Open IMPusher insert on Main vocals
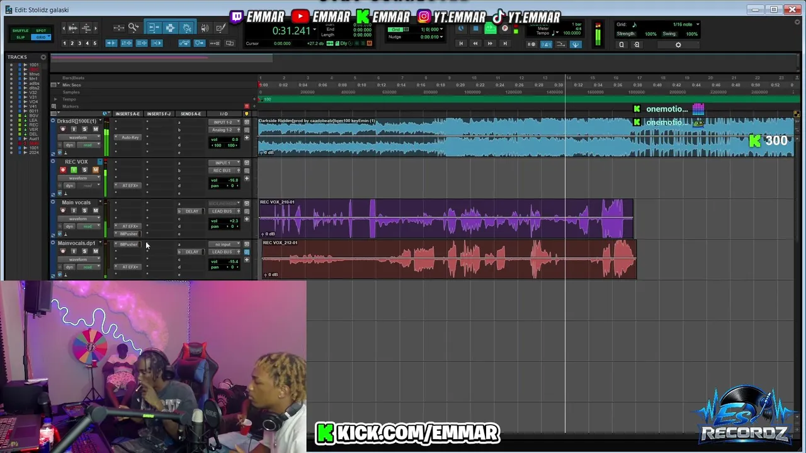The height and width of the screenshot is (453, 806). point(128,233)
